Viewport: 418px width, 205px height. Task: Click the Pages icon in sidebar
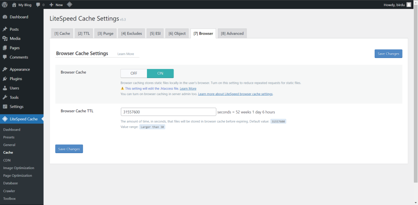point(5,48)
